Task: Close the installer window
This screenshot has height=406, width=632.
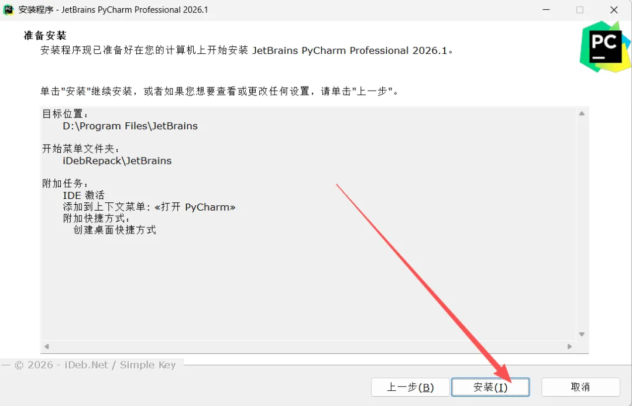Action: [x=614, y=10]
